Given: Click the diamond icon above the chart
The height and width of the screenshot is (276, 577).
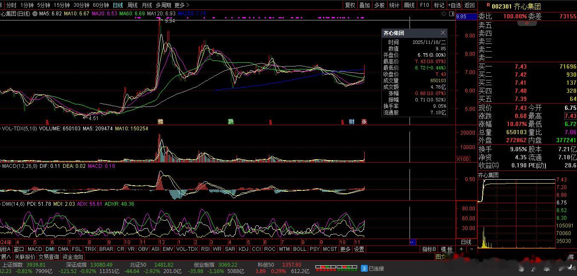Looking at the screenshot, I should click(x=444, y=14).
